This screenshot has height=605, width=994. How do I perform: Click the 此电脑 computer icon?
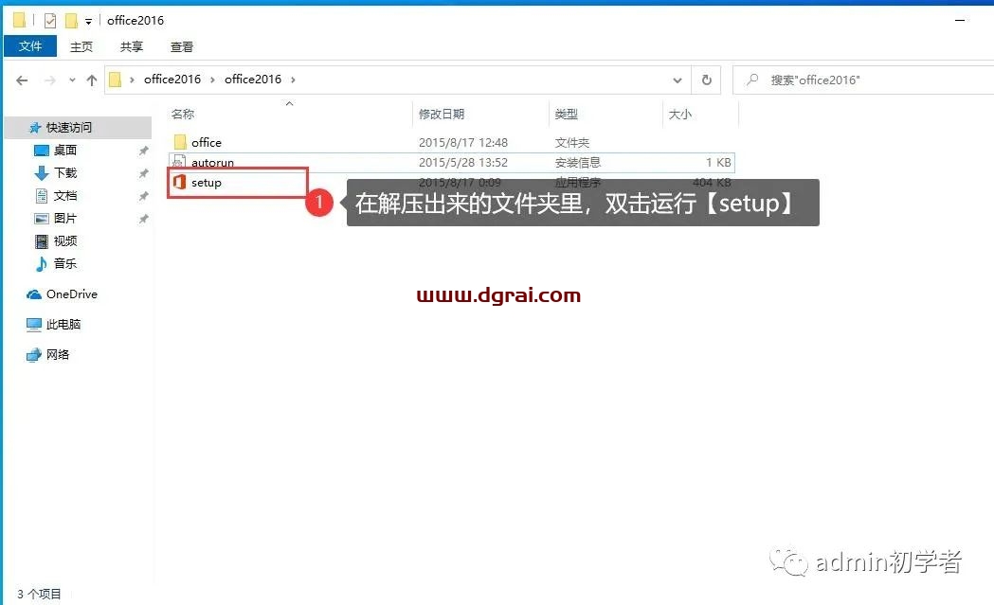click(x=33, y=325)
